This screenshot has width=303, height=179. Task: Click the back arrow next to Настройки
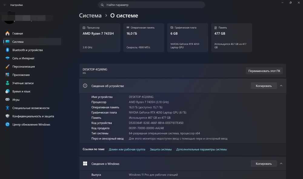coord(5,5)
